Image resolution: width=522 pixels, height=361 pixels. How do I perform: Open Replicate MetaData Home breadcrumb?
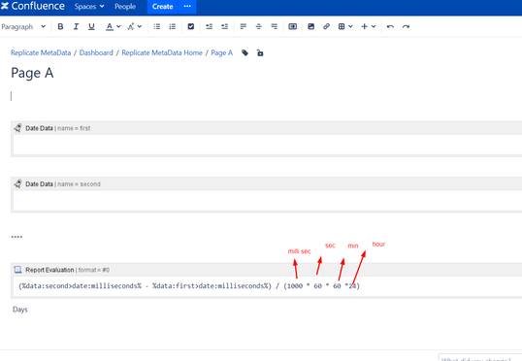pyautogui.click(x=162, y=52)
